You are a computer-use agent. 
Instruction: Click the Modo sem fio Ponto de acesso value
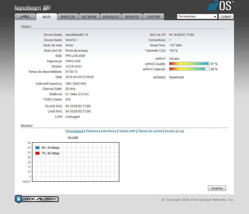77,51
